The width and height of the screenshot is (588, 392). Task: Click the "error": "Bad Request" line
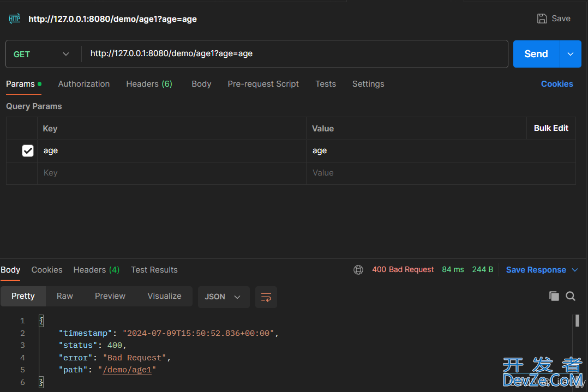pyautogui.click(x=115, y=358)
